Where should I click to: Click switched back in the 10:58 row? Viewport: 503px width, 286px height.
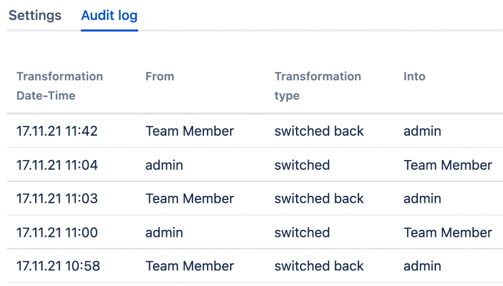[x=319, y=266]
